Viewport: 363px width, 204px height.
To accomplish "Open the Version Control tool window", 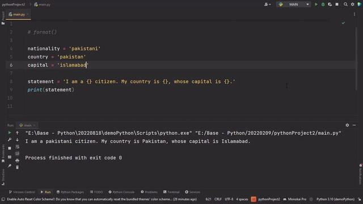I will coord(22,192).
